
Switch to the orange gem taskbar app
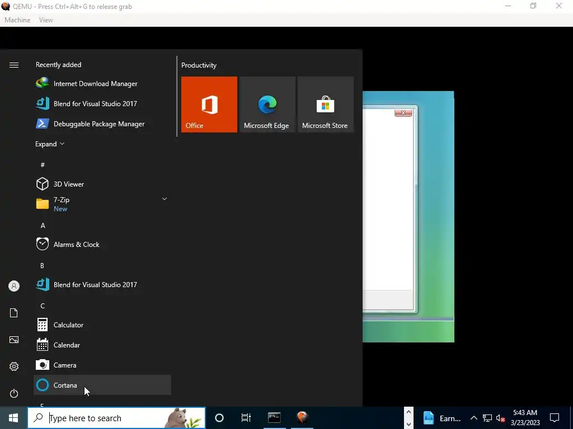click(302, 418)
